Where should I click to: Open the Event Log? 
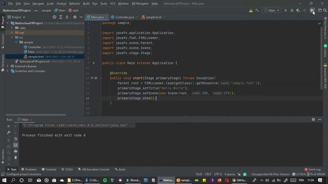(x=313, y=169)
